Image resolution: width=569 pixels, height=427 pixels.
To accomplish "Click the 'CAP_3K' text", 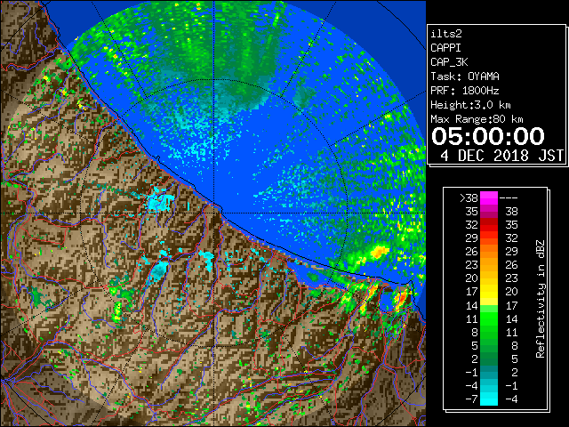I will pyautogui.click(x=449, y=62).
